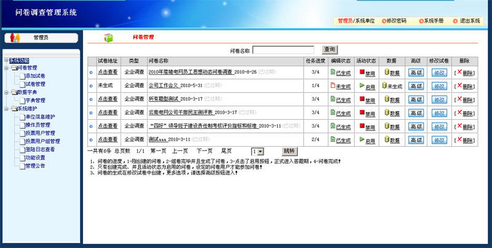Click the green 已生成 document icon for 所有题型测试
The image size is (492, 248).
tap(333, 99)
